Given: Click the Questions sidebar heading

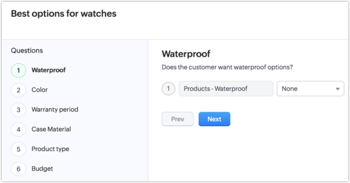Looking at the screenshot, I should (27, 51).
